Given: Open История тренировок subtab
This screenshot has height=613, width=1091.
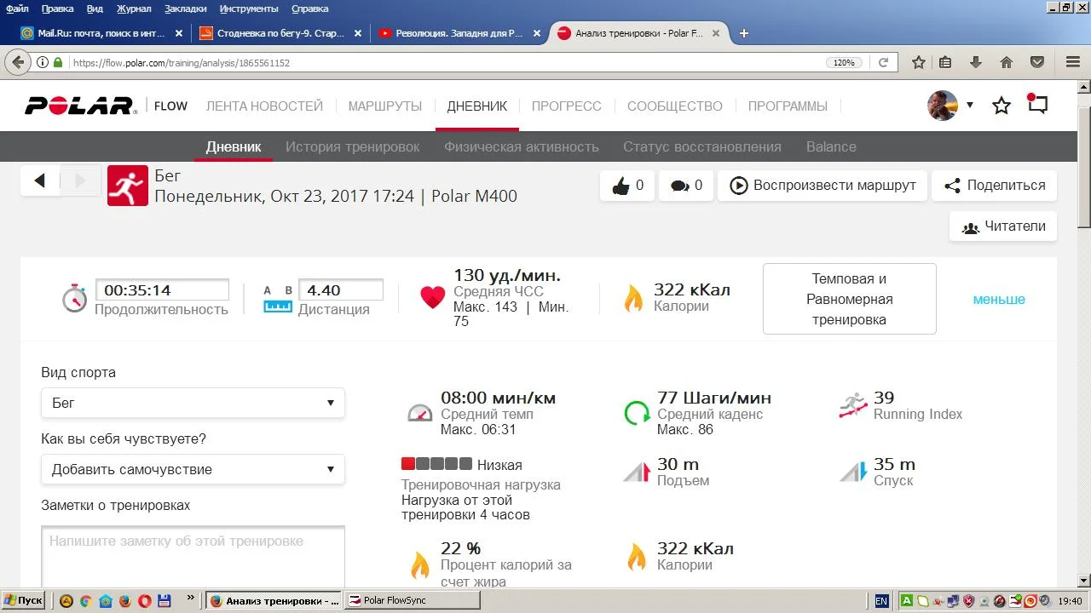Looking at the screenshot, I should (x=353, y=146).
